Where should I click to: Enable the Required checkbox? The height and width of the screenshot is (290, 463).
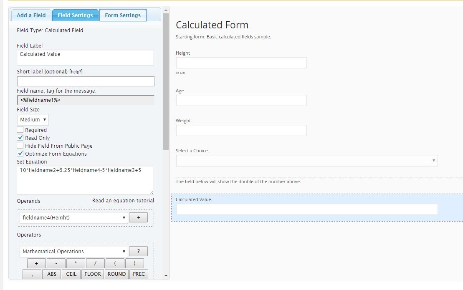click(x=20, y=130)
